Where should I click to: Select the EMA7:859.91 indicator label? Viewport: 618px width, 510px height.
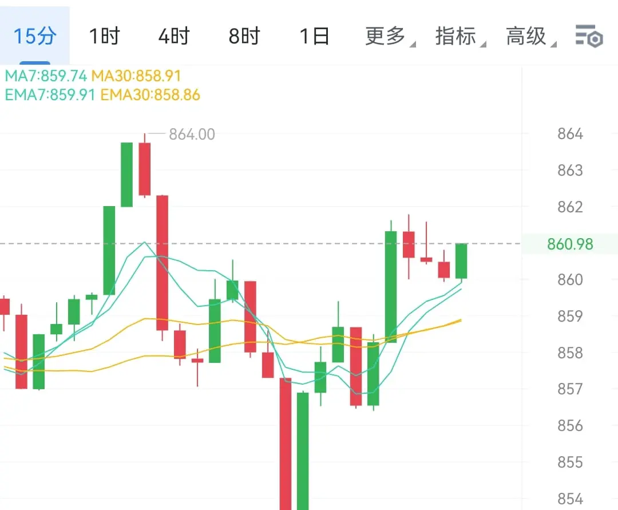pyautogui.click(x=50, y=95)
